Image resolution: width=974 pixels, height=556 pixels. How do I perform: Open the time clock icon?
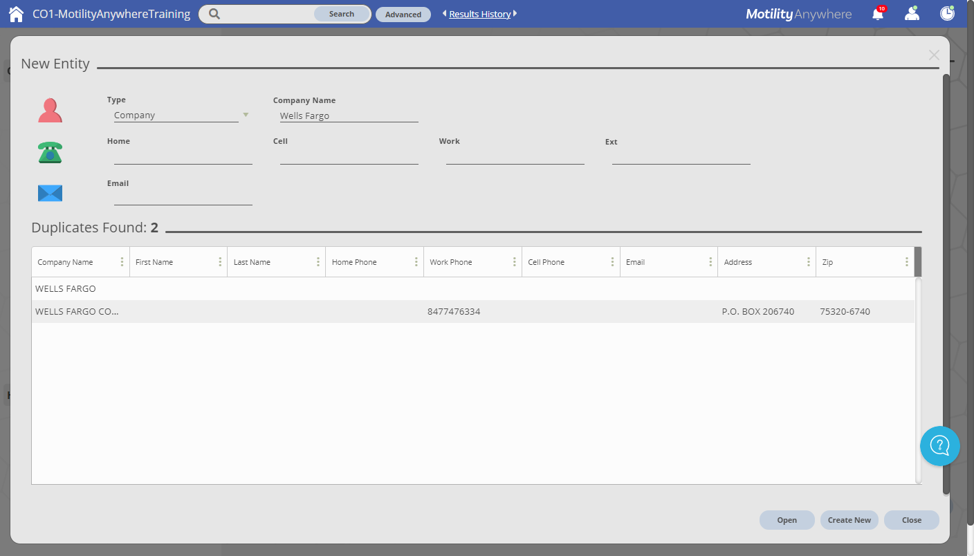(947, 13)
